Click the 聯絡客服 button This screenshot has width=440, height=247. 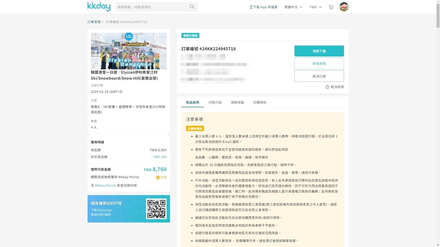tap(319, 63)
